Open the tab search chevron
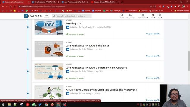The width and height of the screenshot is (190, 107). click(170, 2)
